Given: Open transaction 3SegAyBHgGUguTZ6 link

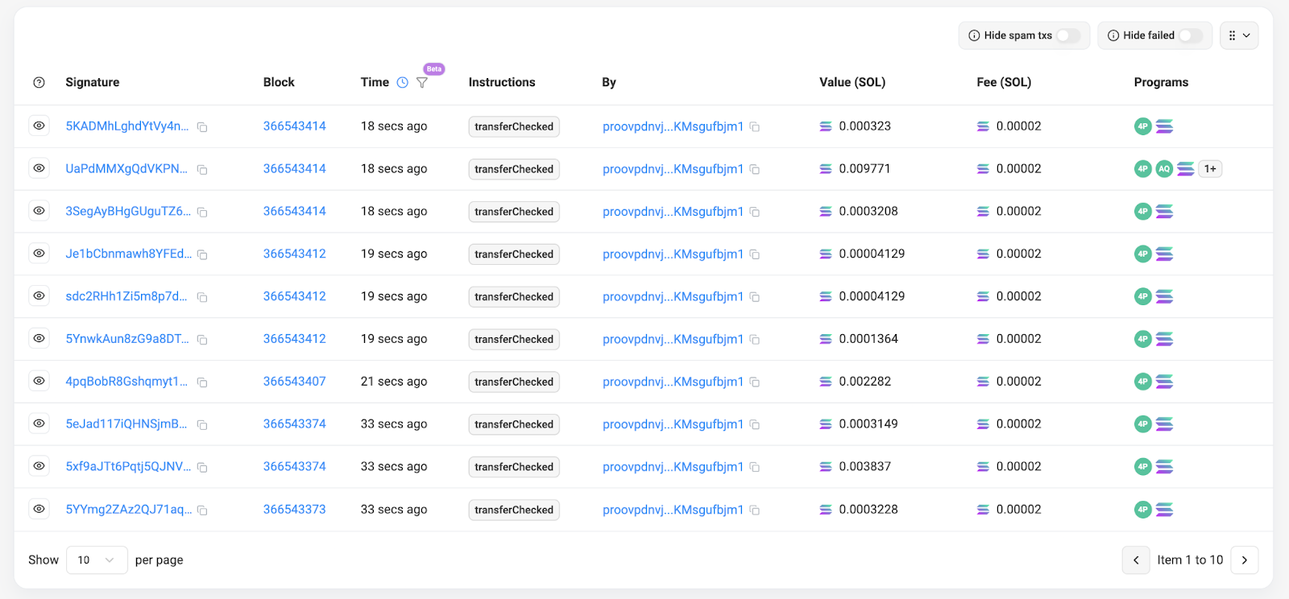Looking at the screenshot, I should (x=128, y=211).
